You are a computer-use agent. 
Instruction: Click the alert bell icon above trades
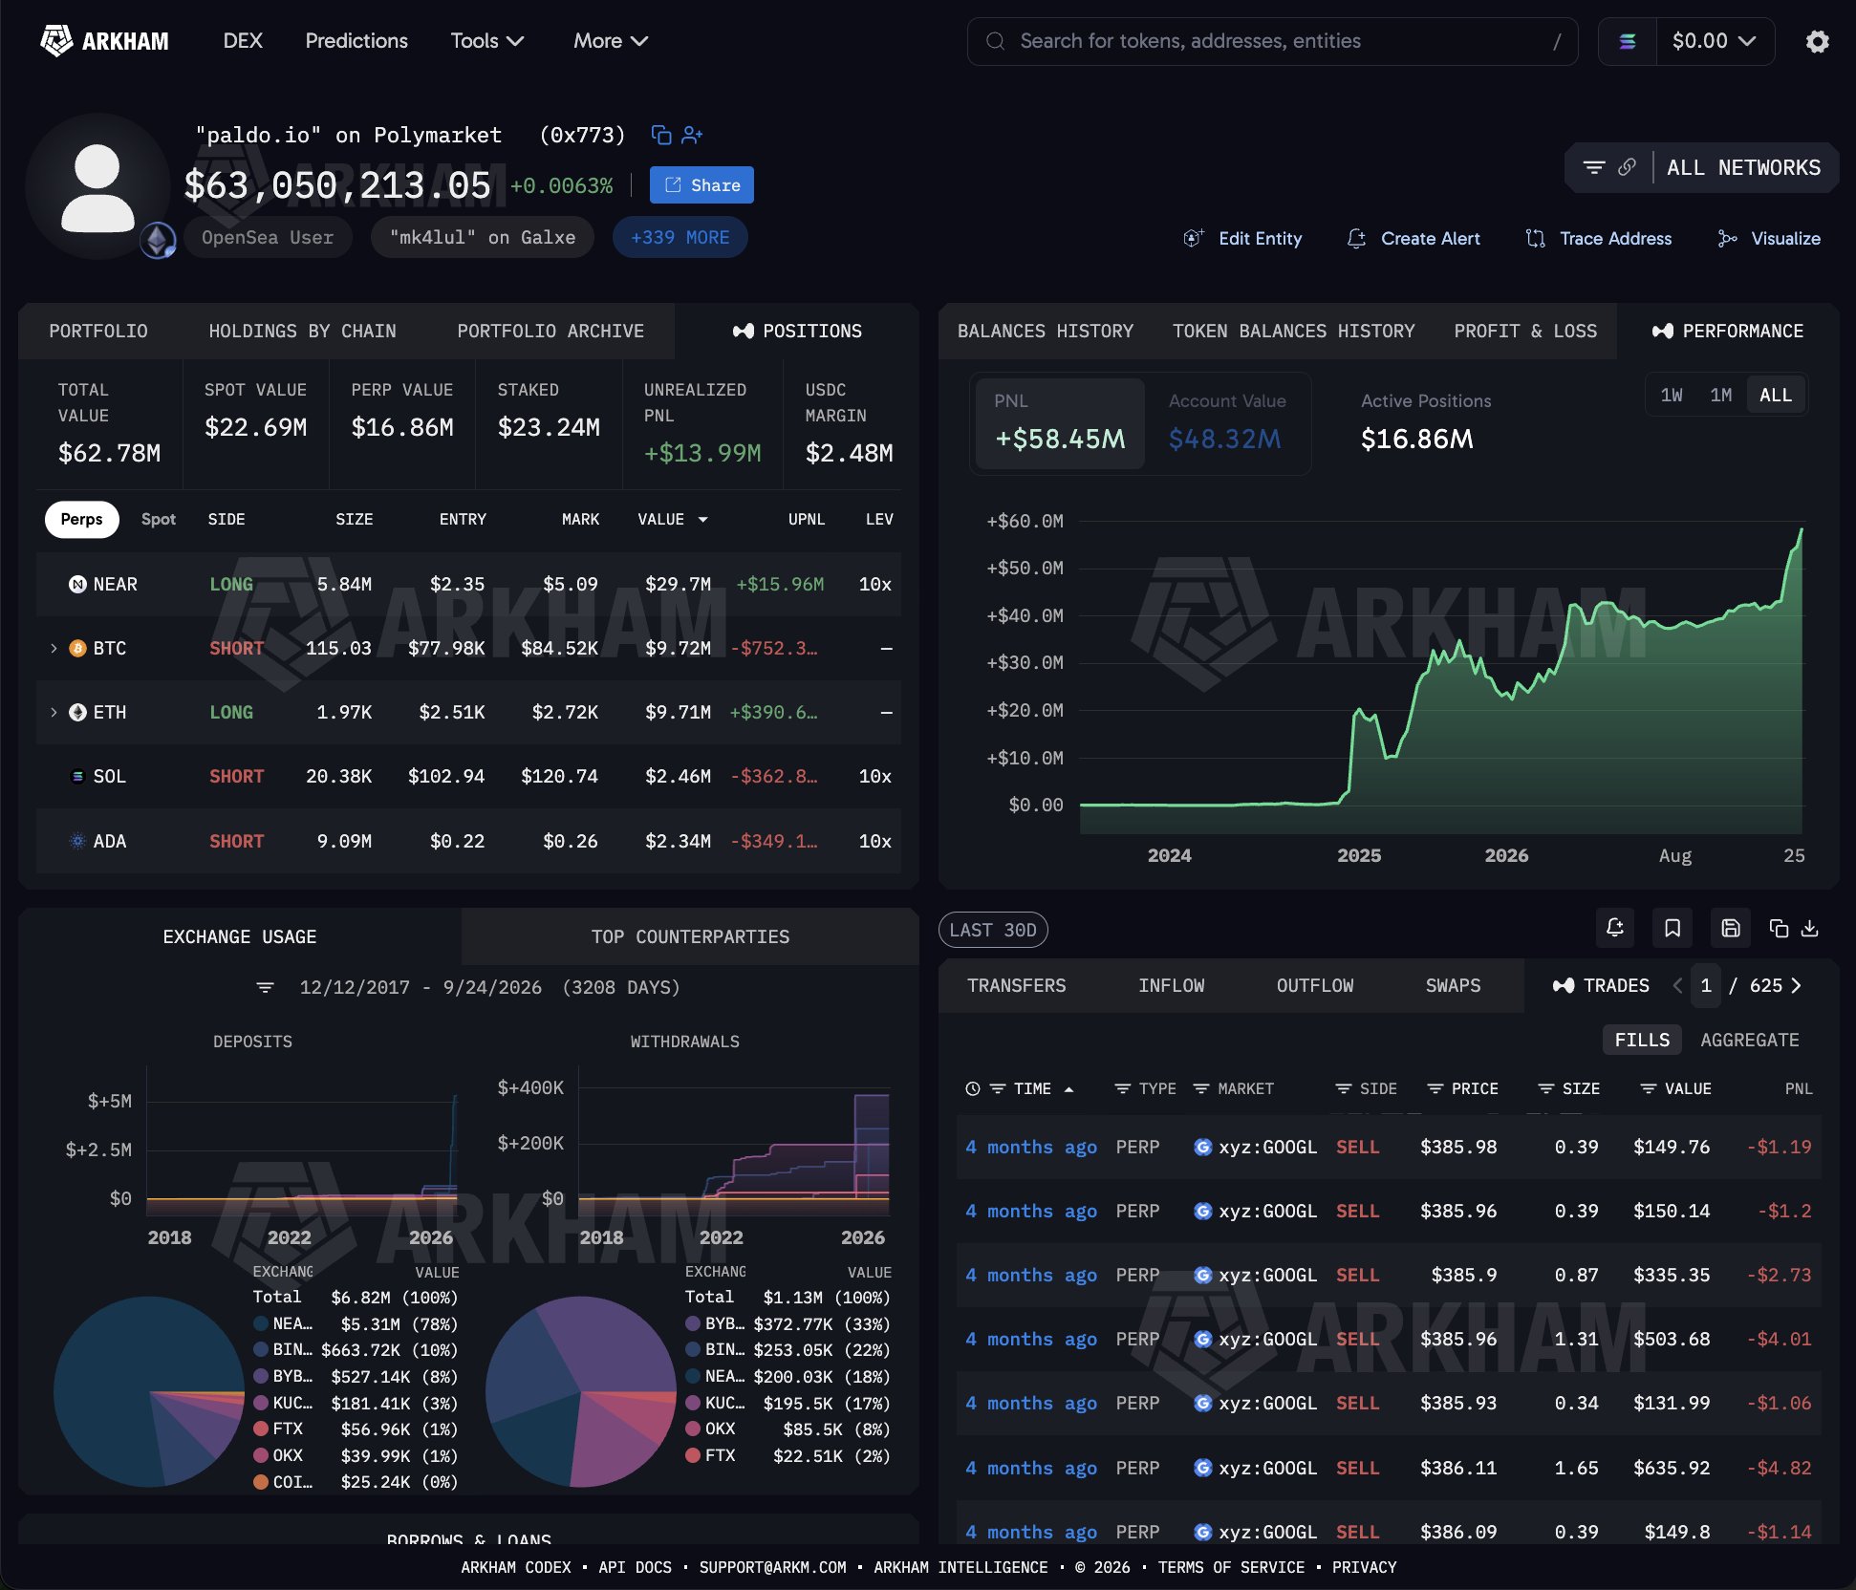click(1615, 928)
